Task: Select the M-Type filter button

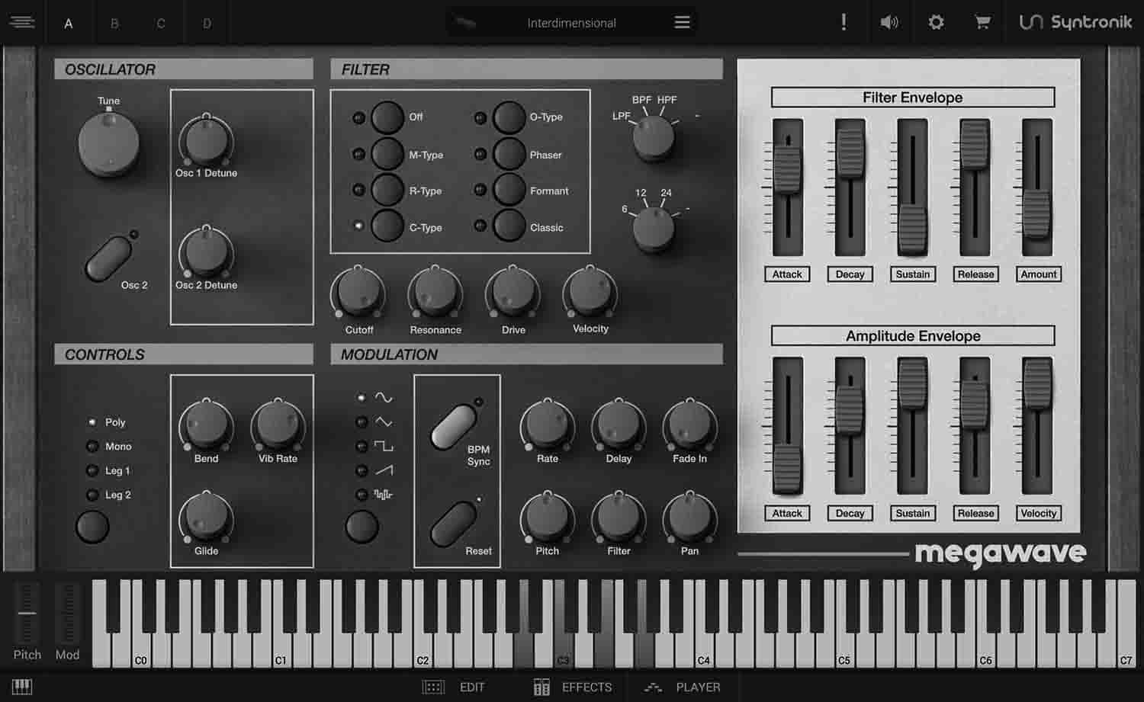Action: click(387, 154)
